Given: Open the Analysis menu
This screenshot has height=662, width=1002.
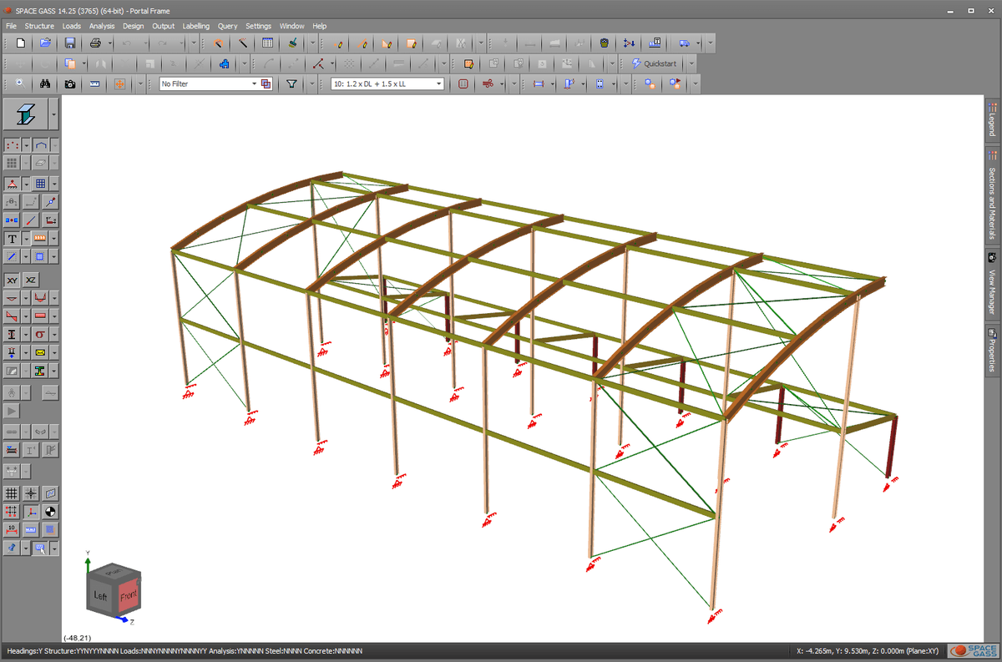Looking at the screenshot, I should (x=101, y=26).
